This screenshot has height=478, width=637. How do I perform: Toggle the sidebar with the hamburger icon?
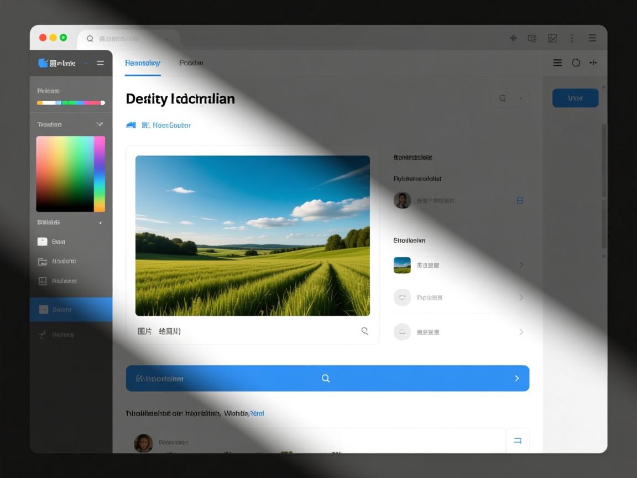coord(100,63)
